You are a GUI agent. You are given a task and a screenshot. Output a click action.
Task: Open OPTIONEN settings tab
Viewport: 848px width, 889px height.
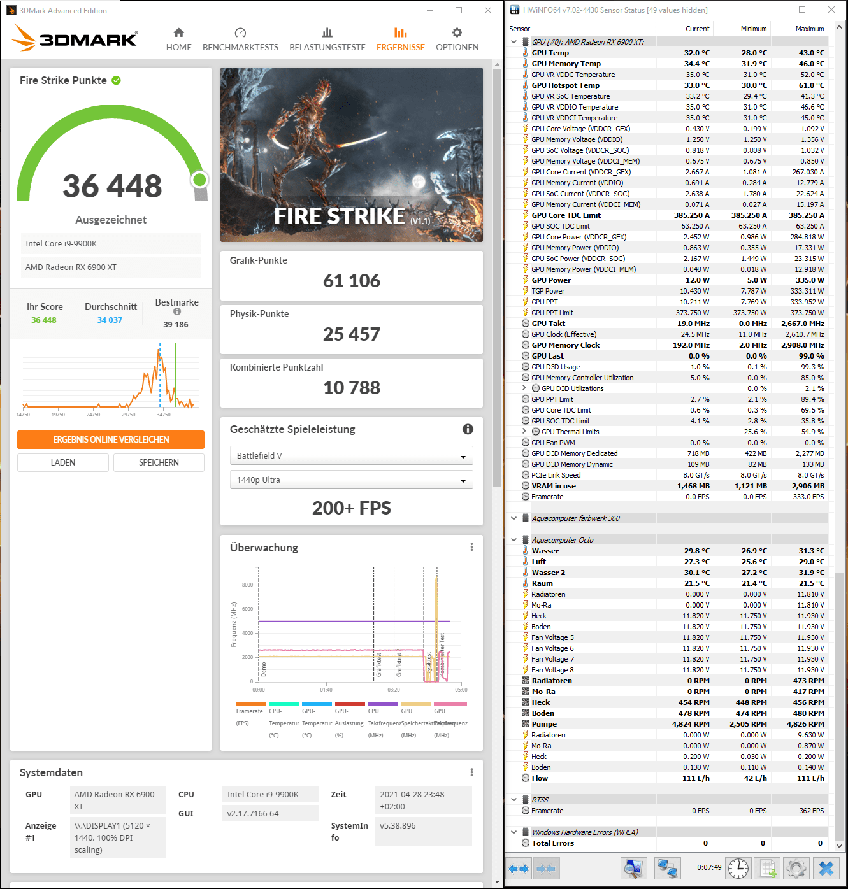(x=457, y=39)
